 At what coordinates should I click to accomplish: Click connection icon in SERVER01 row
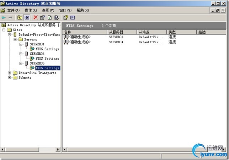tap(66, 37)
